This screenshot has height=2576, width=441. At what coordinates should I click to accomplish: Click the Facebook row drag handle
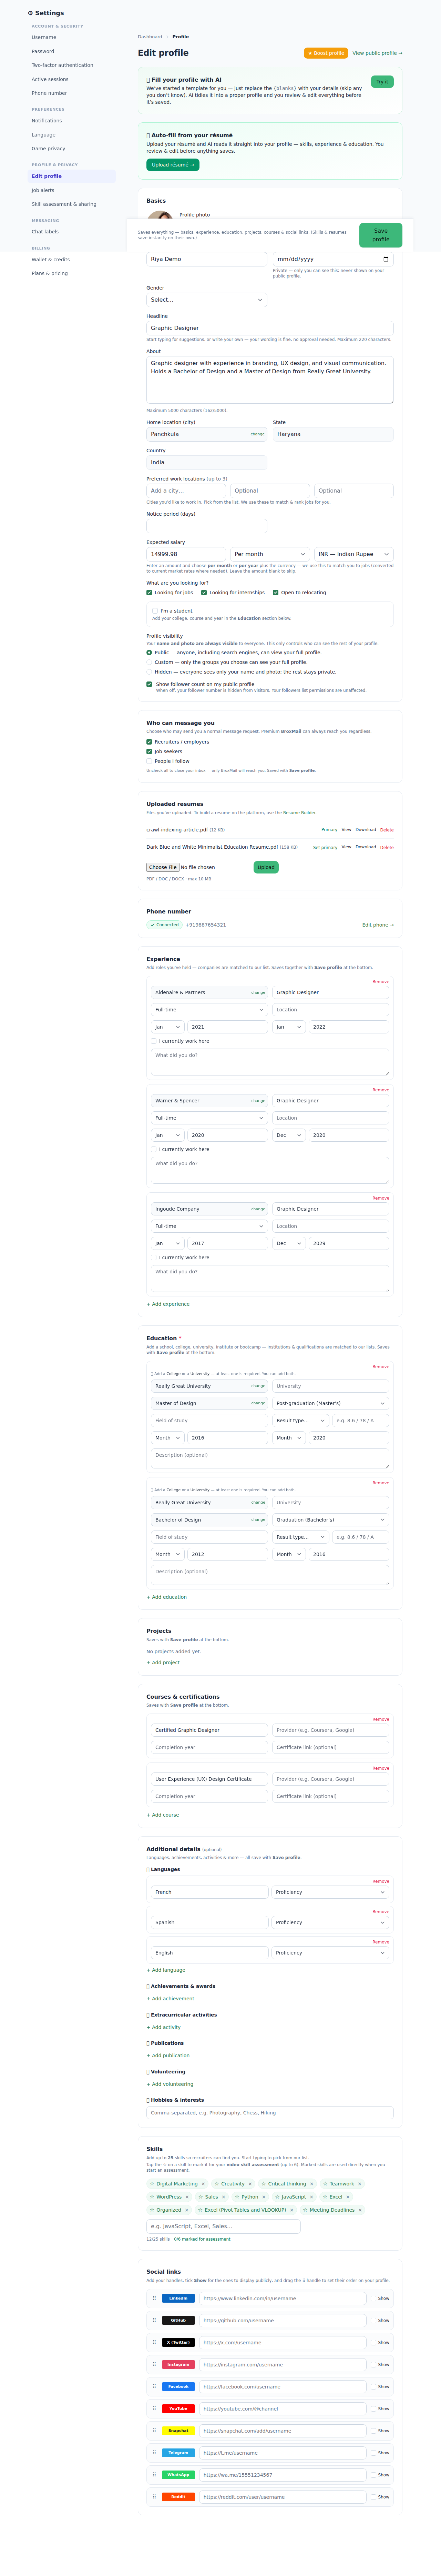pos(154,2386)
